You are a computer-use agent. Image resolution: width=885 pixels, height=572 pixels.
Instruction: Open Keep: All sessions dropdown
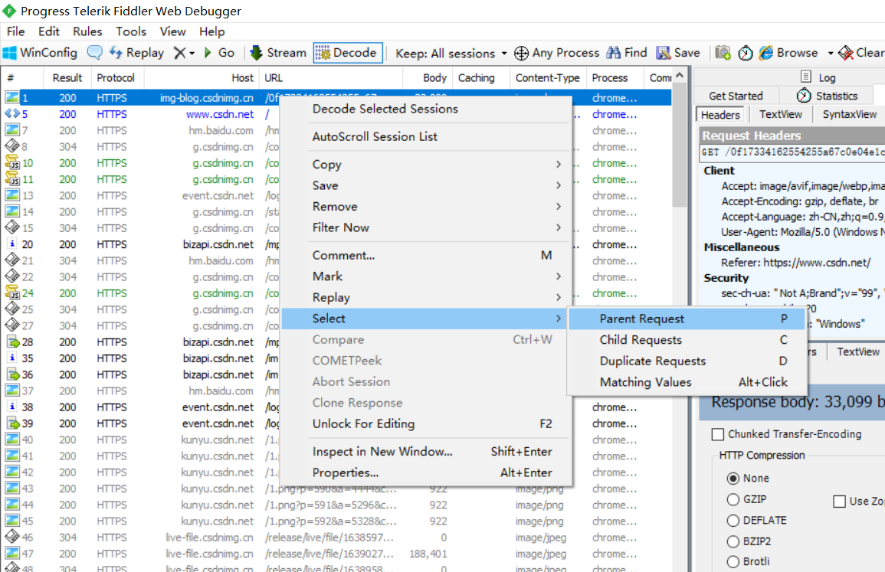coord(451,54)
